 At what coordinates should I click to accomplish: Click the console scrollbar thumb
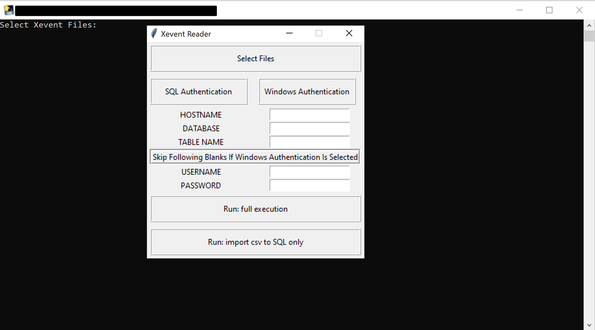coord(589,36)
